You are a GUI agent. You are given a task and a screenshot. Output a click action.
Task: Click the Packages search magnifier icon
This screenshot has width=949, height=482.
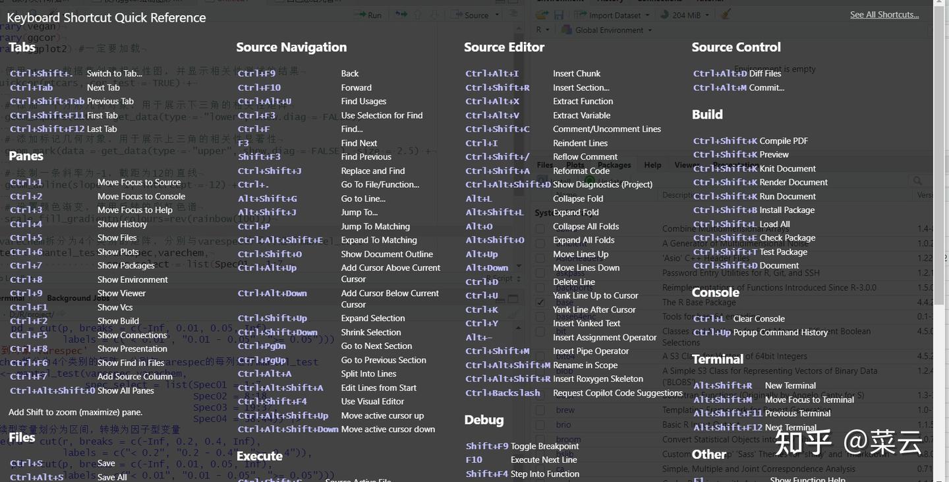pyautogui.click(x=917, y=181)
